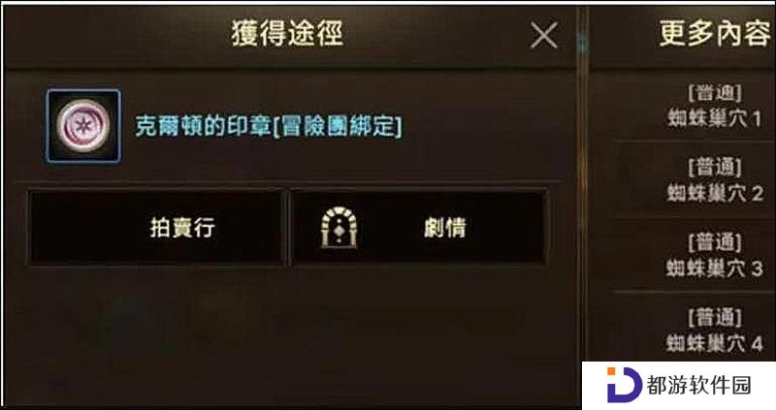Screen dimensions: 776x410
Task: Open the 拍賣行 acquisition route
Action: pyautogui.click(x=156, y=228)
